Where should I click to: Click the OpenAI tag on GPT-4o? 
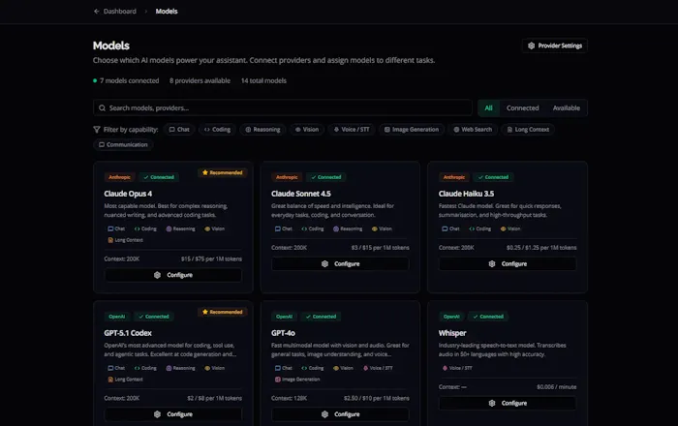click(x=284, y=317)
